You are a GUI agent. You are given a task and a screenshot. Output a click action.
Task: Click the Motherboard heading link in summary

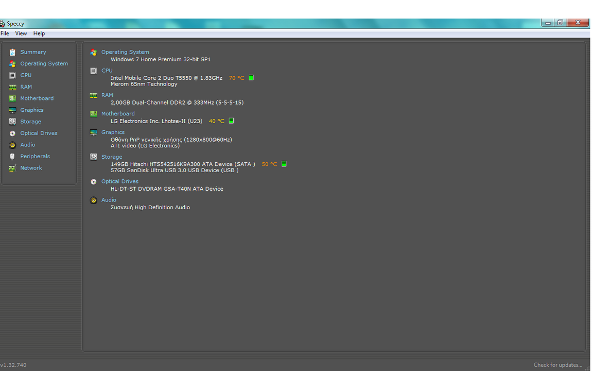[118, 113]
